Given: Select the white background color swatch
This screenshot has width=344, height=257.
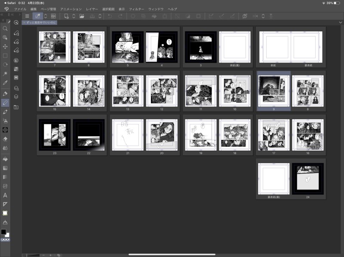Looking at the screenshot, I should pos(8,235).
